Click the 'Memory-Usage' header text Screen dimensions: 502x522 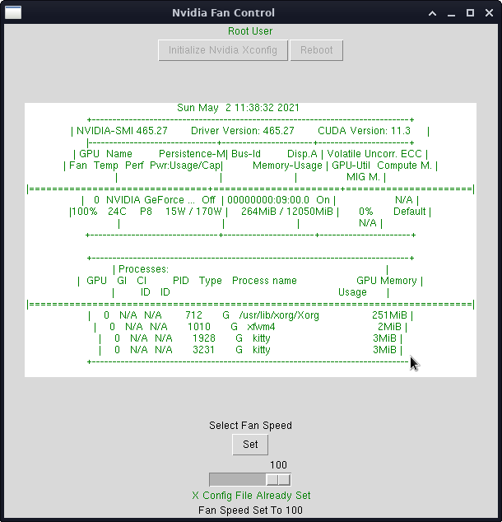coord(287,165)
